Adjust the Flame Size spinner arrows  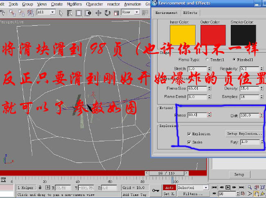click(x=210, y=88)
